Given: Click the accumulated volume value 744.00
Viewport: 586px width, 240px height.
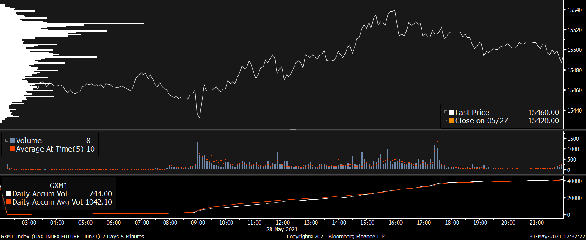Looking at the screenshot, I should [100, 194].
